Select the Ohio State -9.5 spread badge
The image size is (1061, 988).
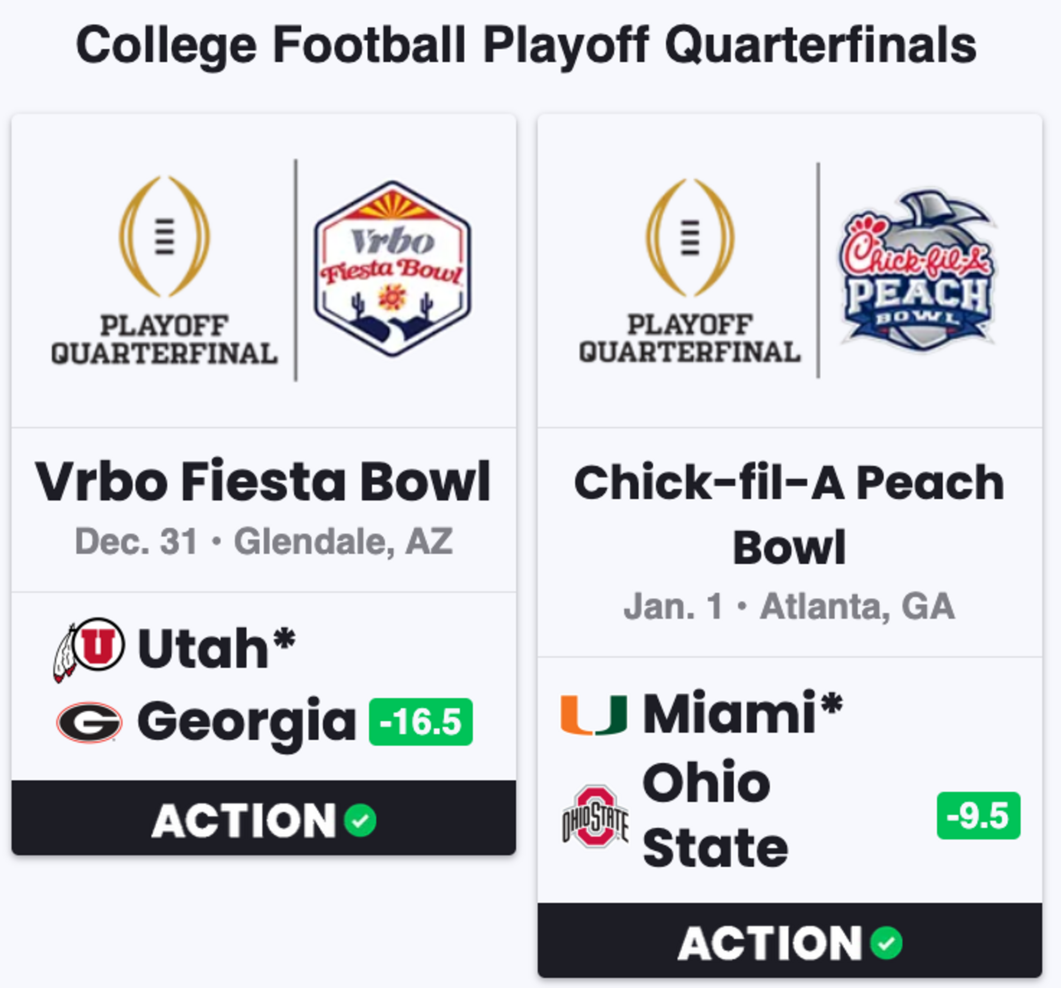coord(978,816)
